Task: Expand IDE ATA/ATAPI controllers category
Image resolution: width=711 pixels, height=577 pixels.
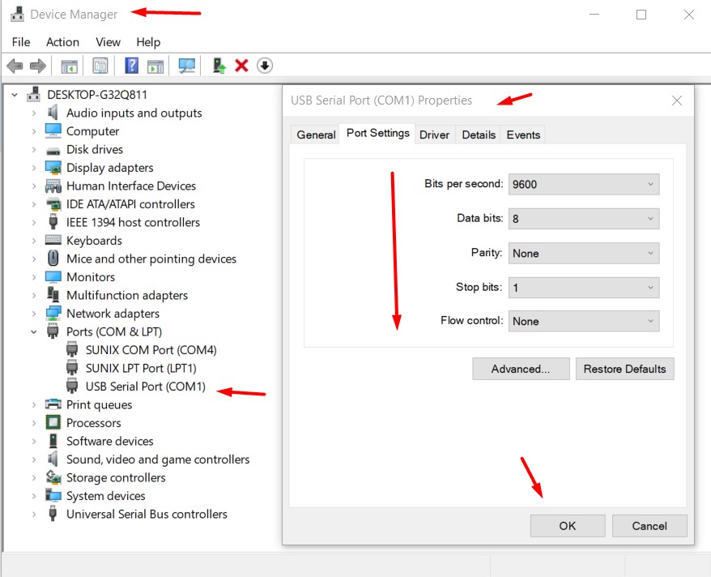Action: tap(34, 204)
